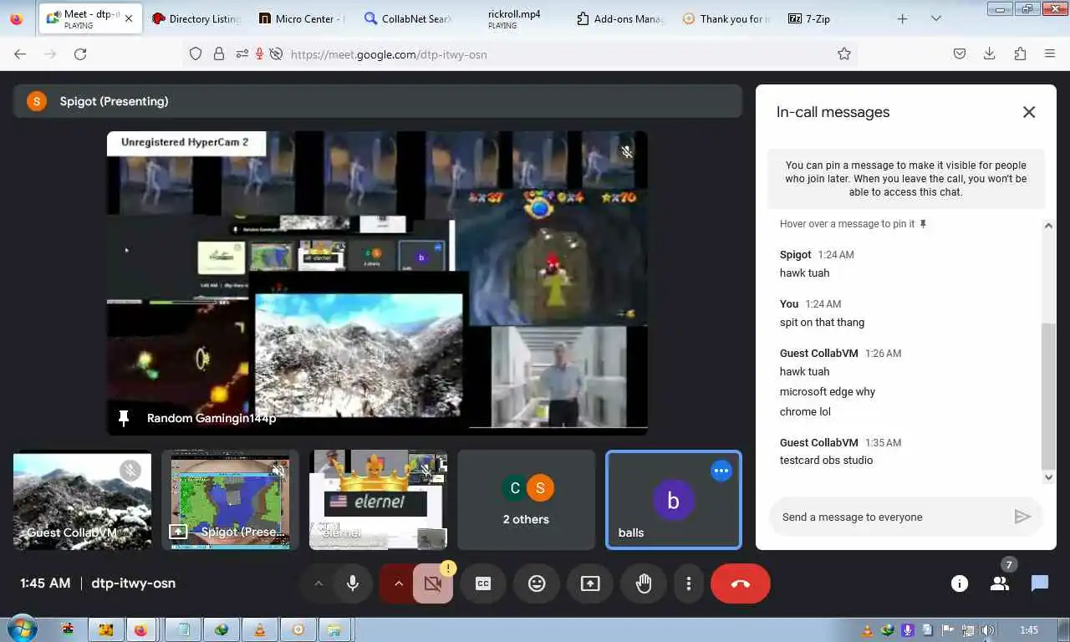Viewport: 1070px width, 642px height.
Task: Open the VLC cone taskbar button
Action: pos(260,629)
